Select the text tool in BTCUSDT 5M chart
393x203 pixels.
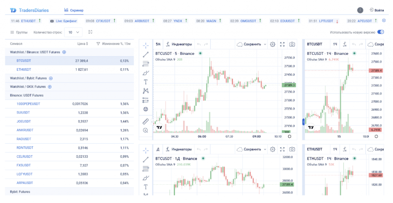(145, 82)
